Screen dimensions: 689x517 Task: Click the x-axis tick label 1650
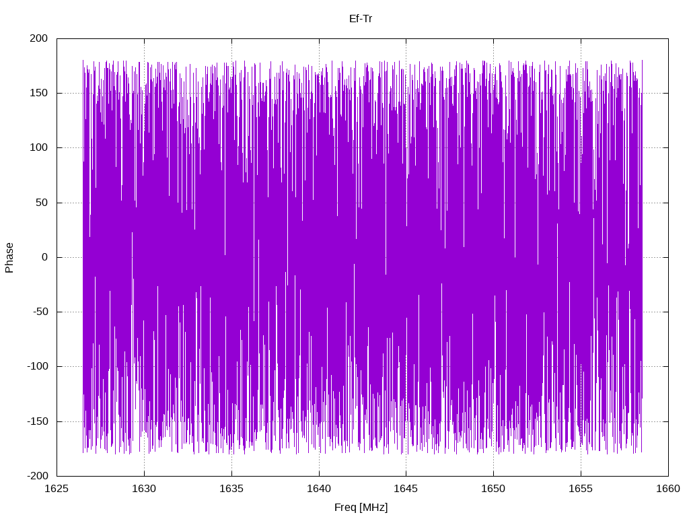point(493,489)
